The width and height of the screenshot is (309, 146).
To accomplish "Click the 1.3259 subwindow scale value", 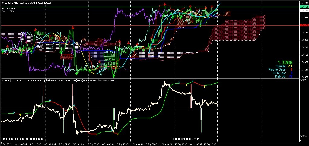I will [x=303, y=80].
